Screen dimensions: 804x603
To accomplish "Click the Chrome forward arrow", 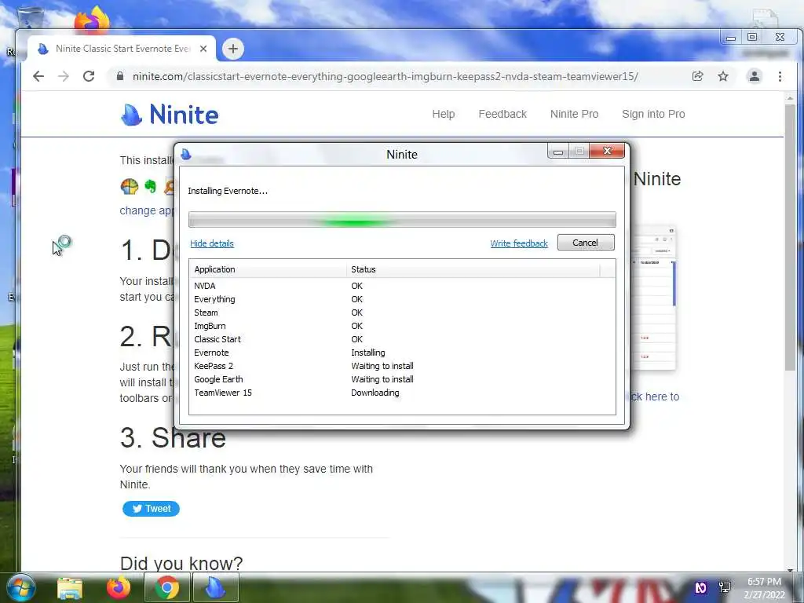I will (x=63, y=76).
